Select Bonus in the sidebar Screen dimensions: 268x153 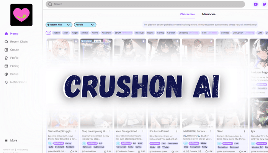(14, 74)
